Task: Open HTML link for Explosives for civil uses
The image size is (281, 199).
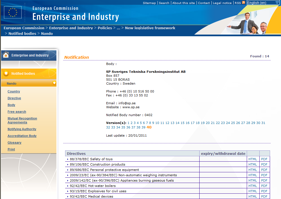Action: click(x=253, y=191)
